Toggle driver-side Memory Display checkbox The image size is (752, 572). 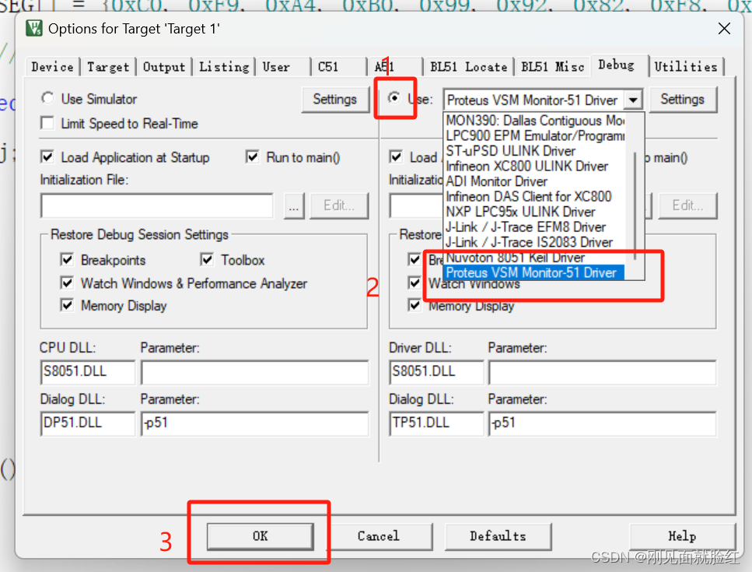click(x=414, y=305)
